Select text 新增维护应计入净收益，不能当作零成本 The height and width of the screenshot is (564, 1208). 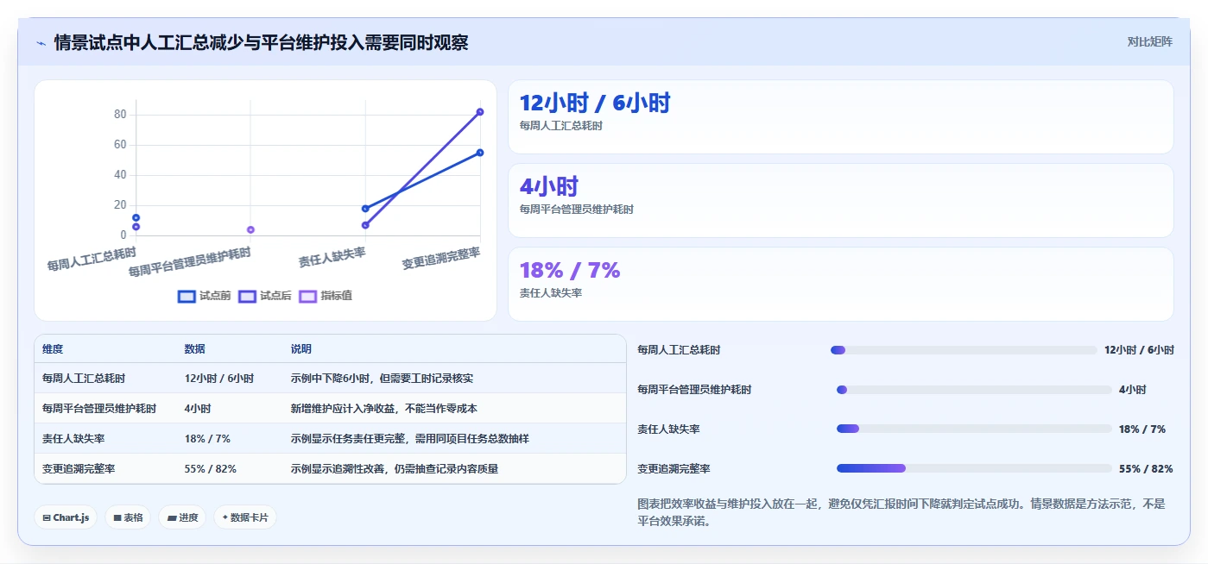384,409
